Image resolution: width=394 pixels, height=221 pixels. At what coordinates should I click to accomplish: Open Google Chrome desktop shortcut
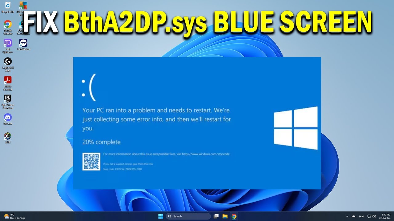(x=8, y=27)
